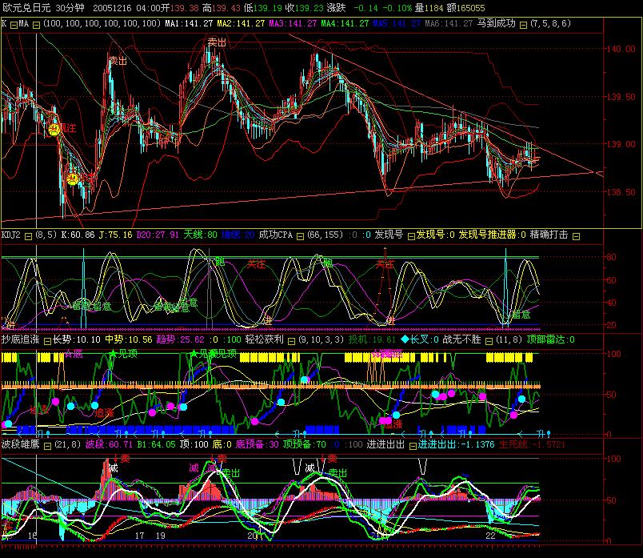Open the box icon after 精确打击
The image size is (643, 558).
click(576, 236)
